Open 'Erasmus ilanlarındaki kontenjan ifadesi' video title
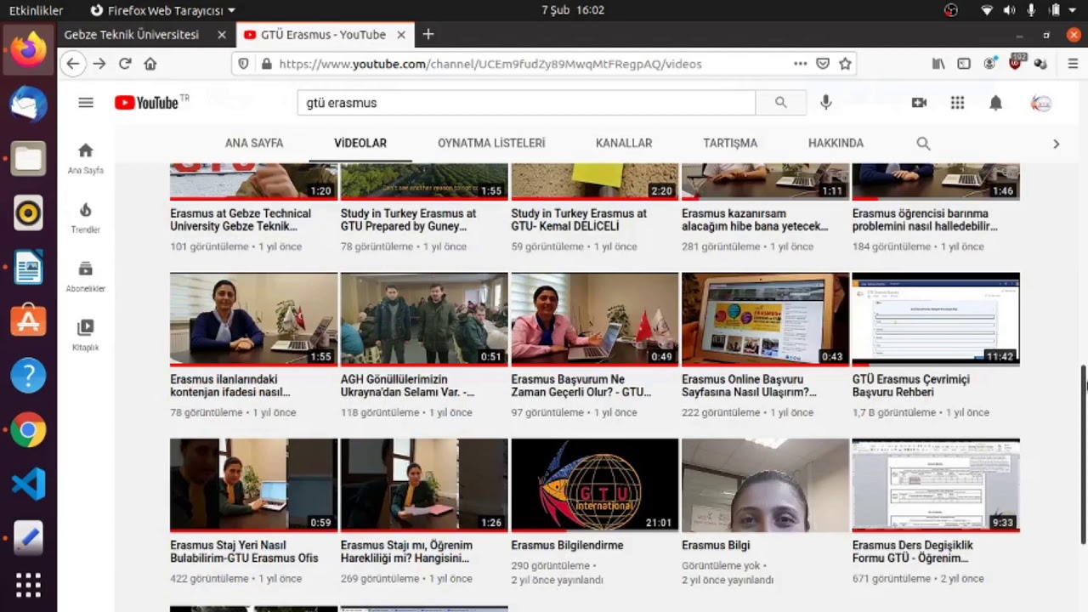This screenshot has height=612, width=1088. (x=230, y=386)
